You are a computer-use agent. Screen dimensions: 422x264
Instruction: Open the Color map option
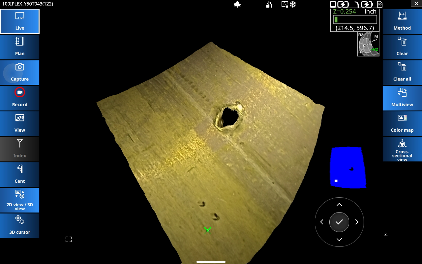point(402,123)
